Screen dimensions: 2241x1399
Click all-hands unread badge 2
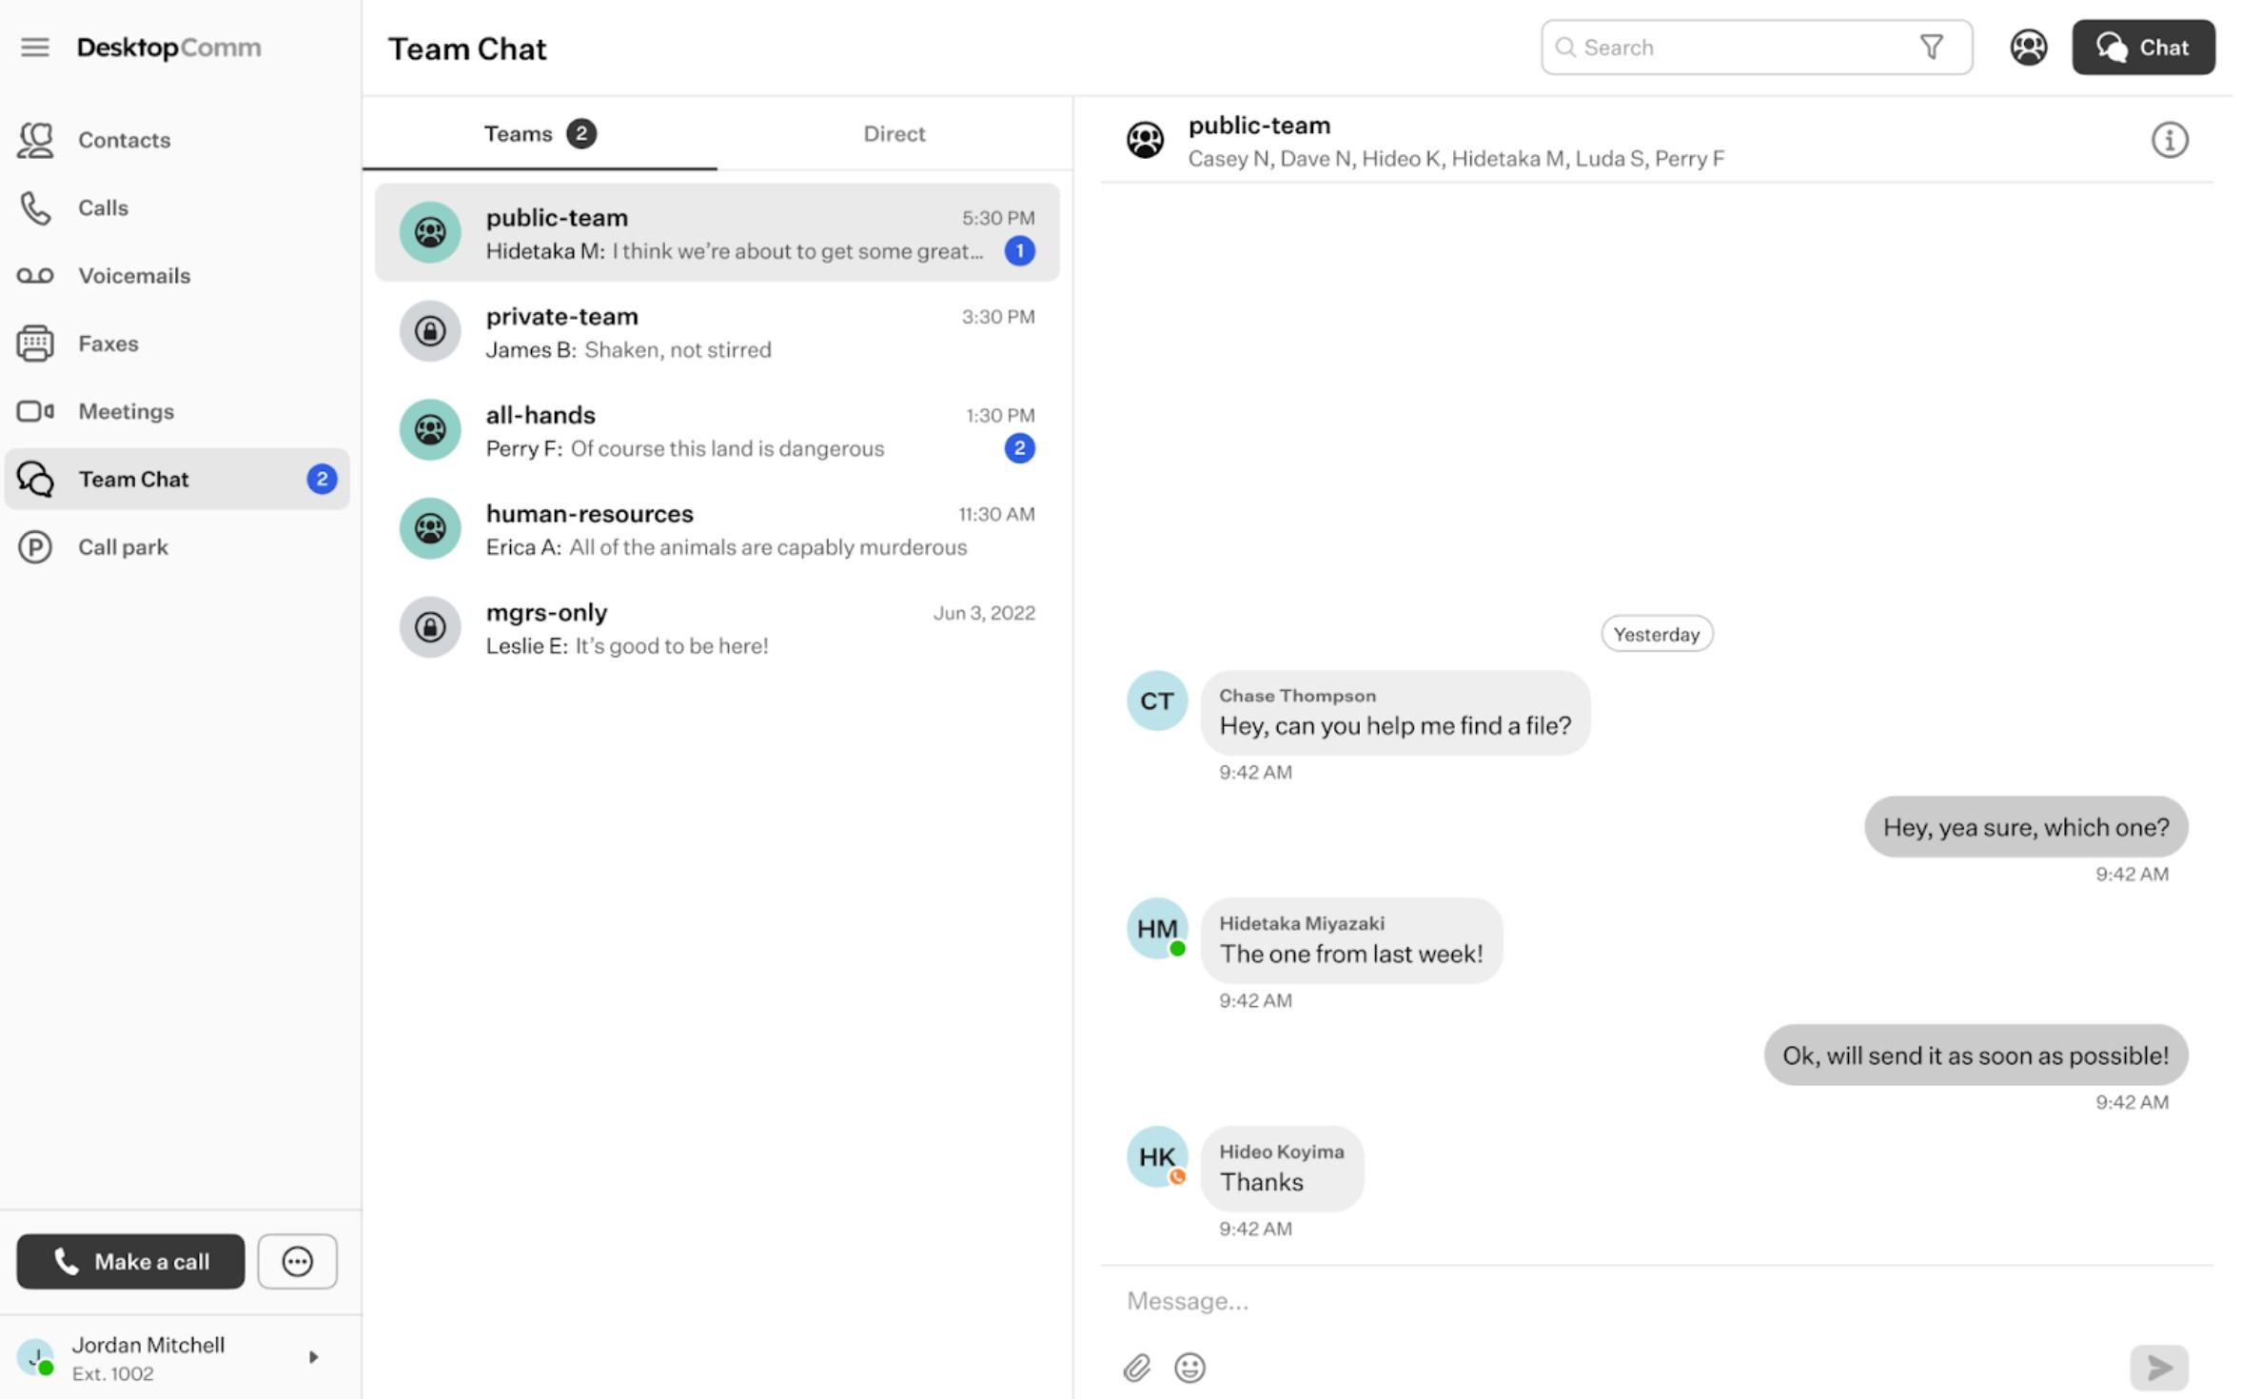1019,448
